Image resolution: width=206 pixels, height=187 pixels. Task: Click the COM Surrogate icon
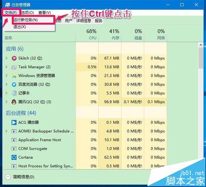(x=14, y=149)
